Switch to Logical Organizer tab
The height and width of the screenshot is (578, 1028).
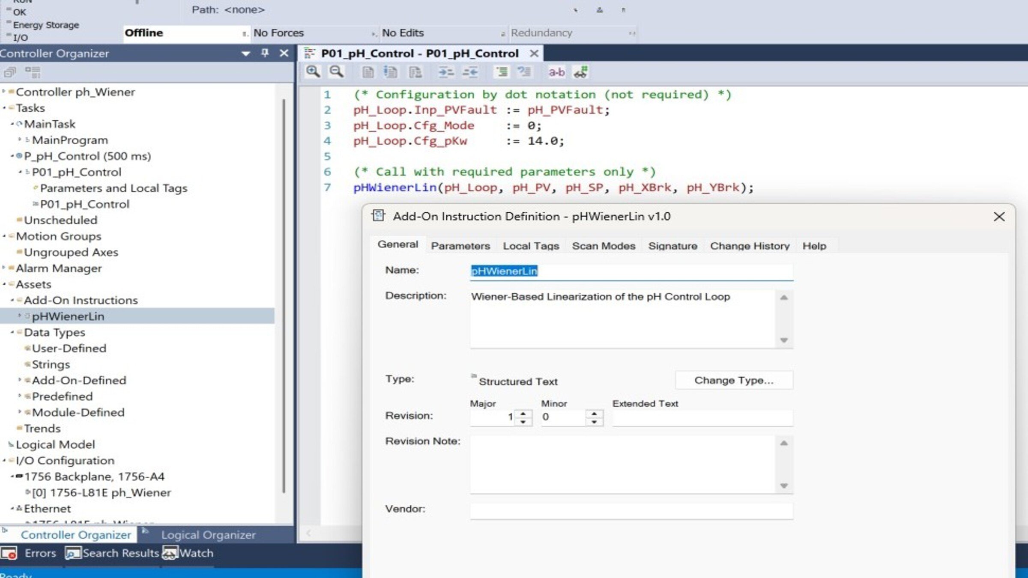[x=208, y=535]
